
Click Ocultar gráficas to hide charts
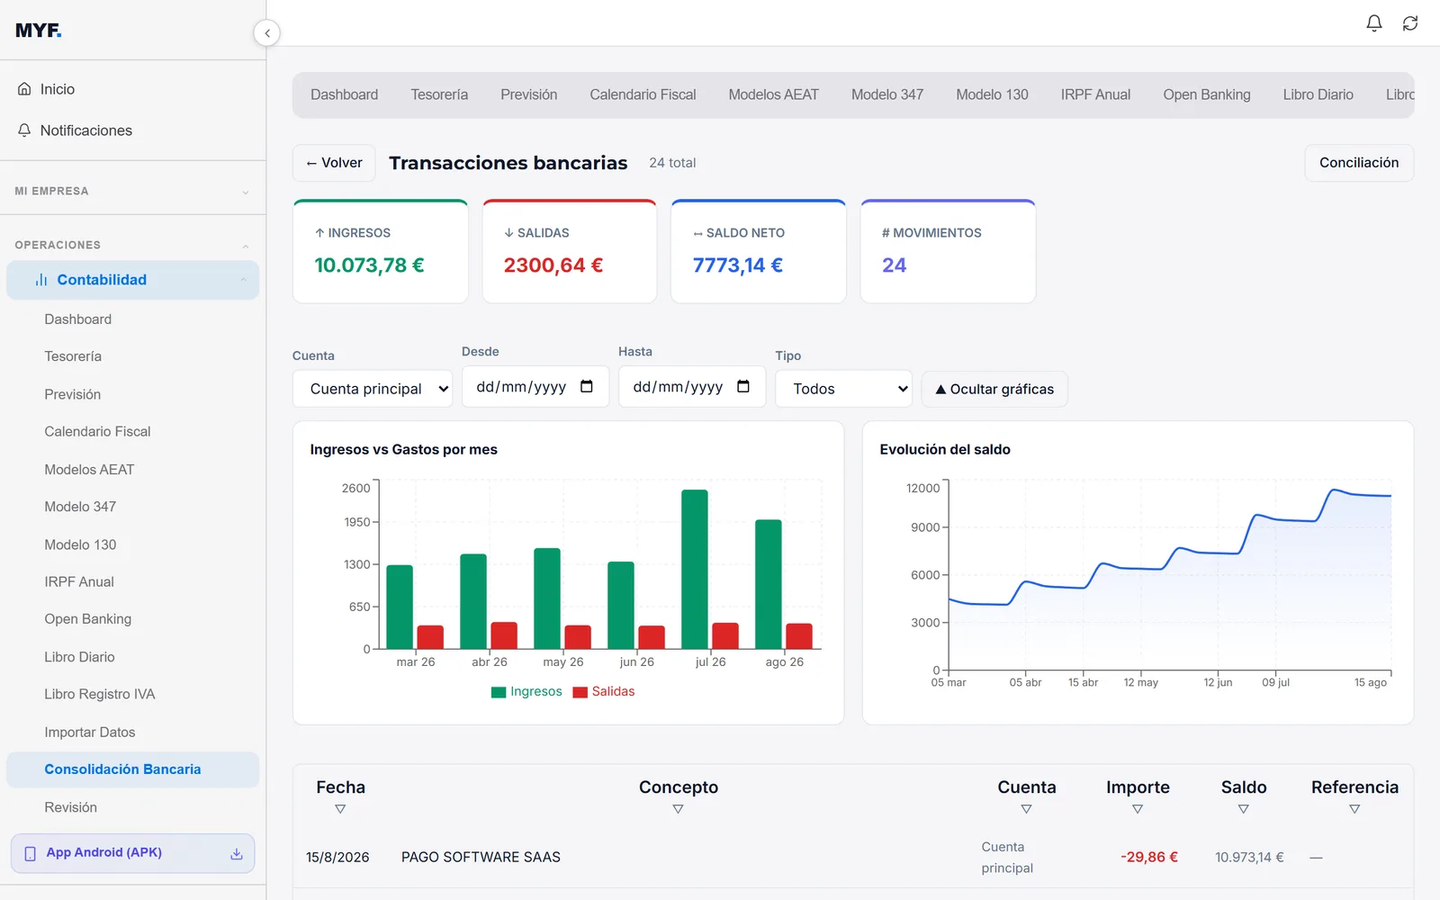point(994,389)
